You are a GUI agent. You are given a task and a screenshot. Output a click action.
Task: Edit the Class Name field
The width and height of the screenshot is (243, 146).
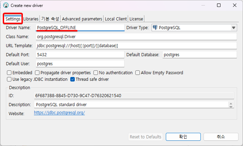tap(136, 37)
